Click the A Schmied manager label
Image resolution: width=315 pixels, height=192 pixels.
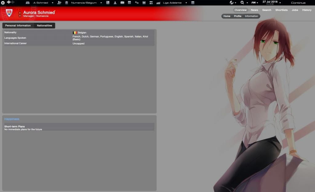click(x=41, y=3)
